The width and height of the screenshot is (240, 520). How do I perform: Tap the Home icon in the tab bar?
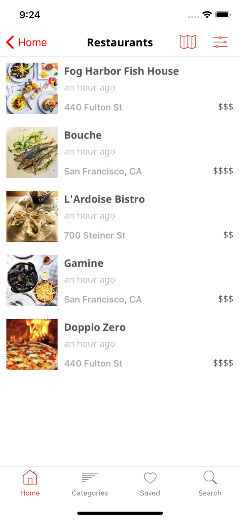(x=30, y=477)
